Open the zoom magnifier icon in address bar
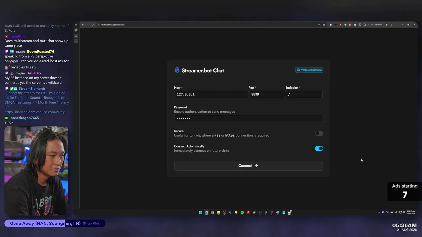422x237 pixels. (x=319, y=25)
